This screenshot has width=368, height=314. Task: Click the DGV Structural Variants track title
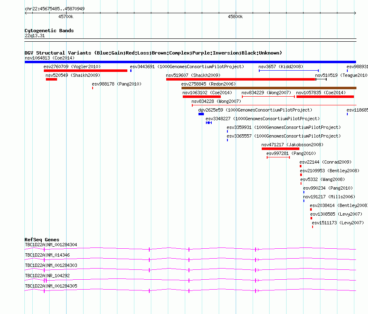(153, 53)
